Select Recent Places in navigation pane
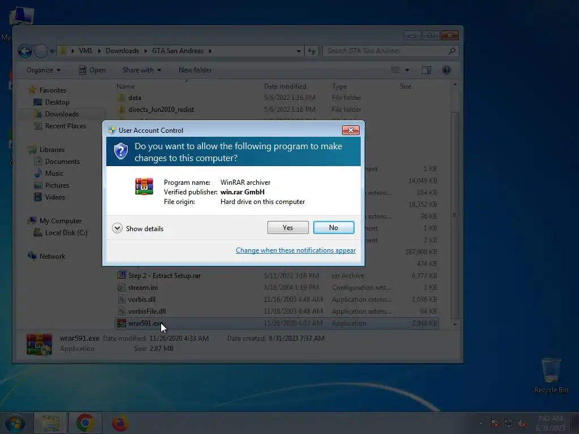579x434 pixels. click(66, 126)
